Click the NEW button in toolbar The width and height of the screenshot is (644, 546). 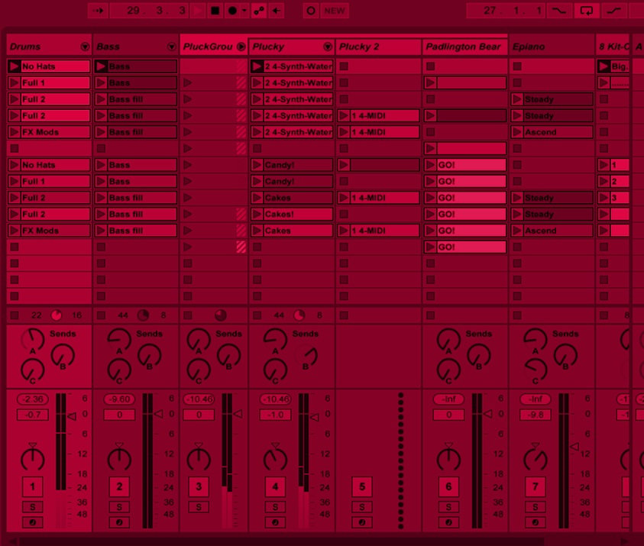click(x=335, y=11)
